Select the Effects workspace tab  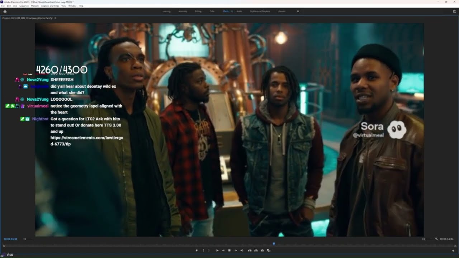[x=226, y=11]
